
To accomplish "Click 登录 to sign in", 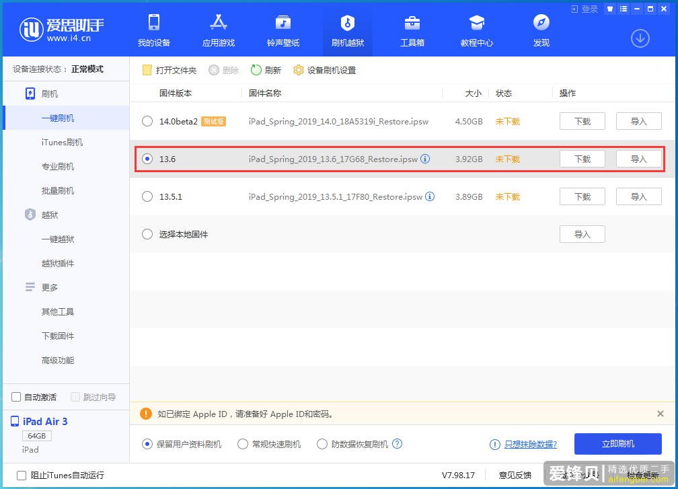I will tap(585, 9).
